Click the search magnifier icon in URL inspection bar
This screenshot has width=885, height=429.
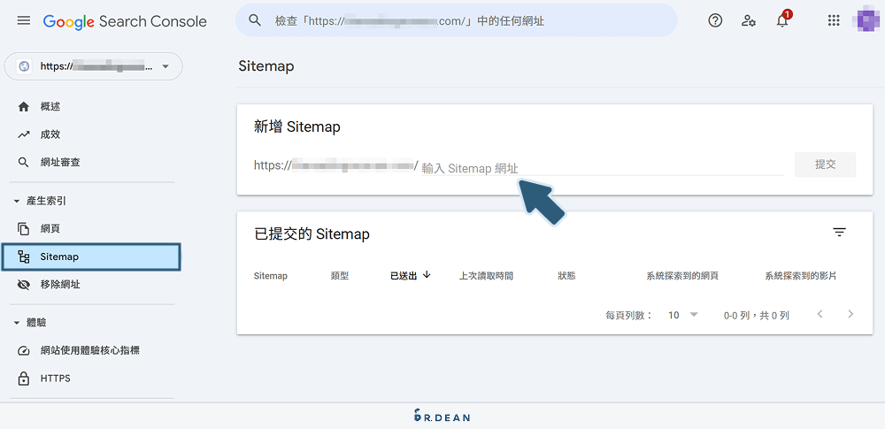[x=255, y=21]
